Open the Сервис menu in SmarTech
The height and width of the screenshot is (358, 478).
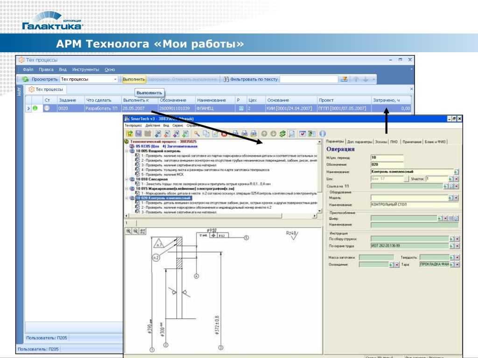[178, 125]
